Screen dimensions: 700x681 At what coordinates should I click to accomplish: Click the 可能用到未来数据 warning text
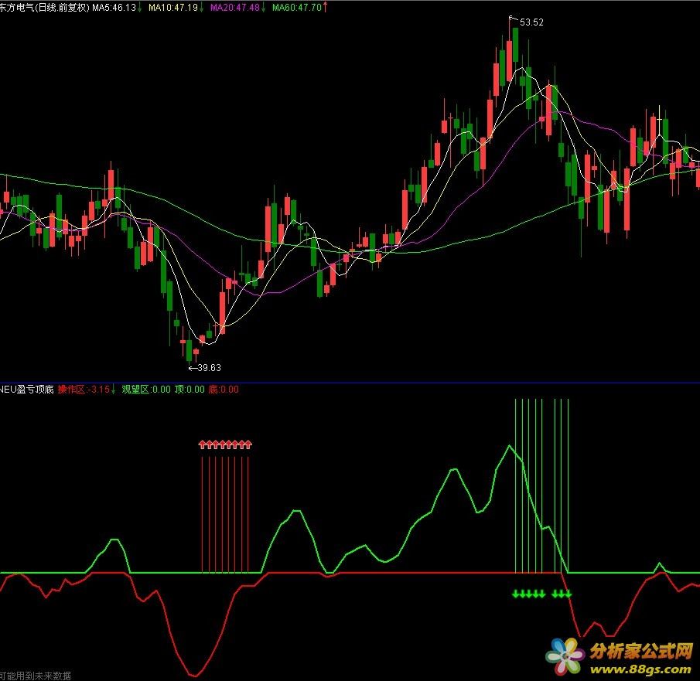click(36, 676)
